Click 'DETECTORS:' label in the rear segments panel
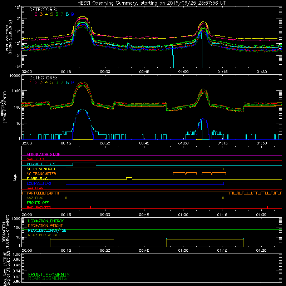This screenshot has width=286, height=286. [x=43, y=78]
